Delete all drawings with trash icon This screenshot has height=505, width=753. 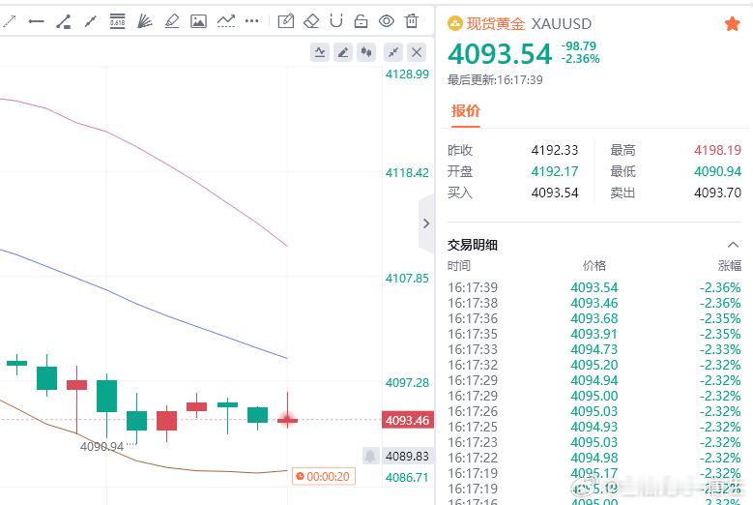point(412,21)
